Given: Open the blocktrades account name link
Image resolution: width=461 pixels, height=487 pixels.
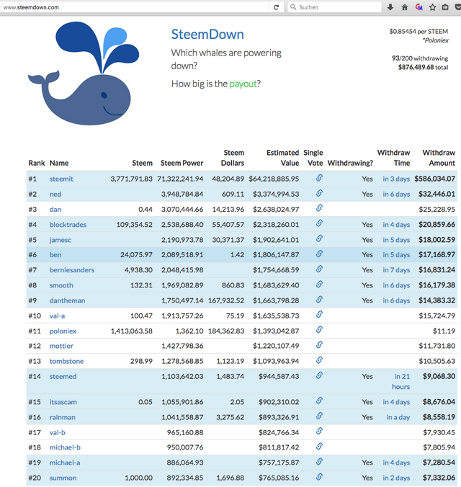Looking at the screenshot, I should tap(68, 225).
